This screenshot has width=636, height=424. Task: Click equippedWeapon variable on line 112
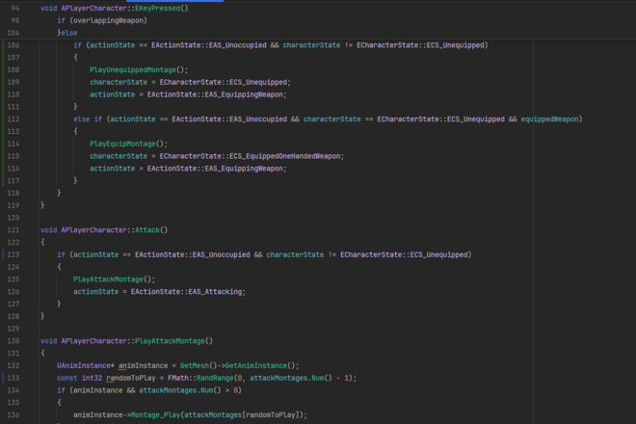pos(549,119)
